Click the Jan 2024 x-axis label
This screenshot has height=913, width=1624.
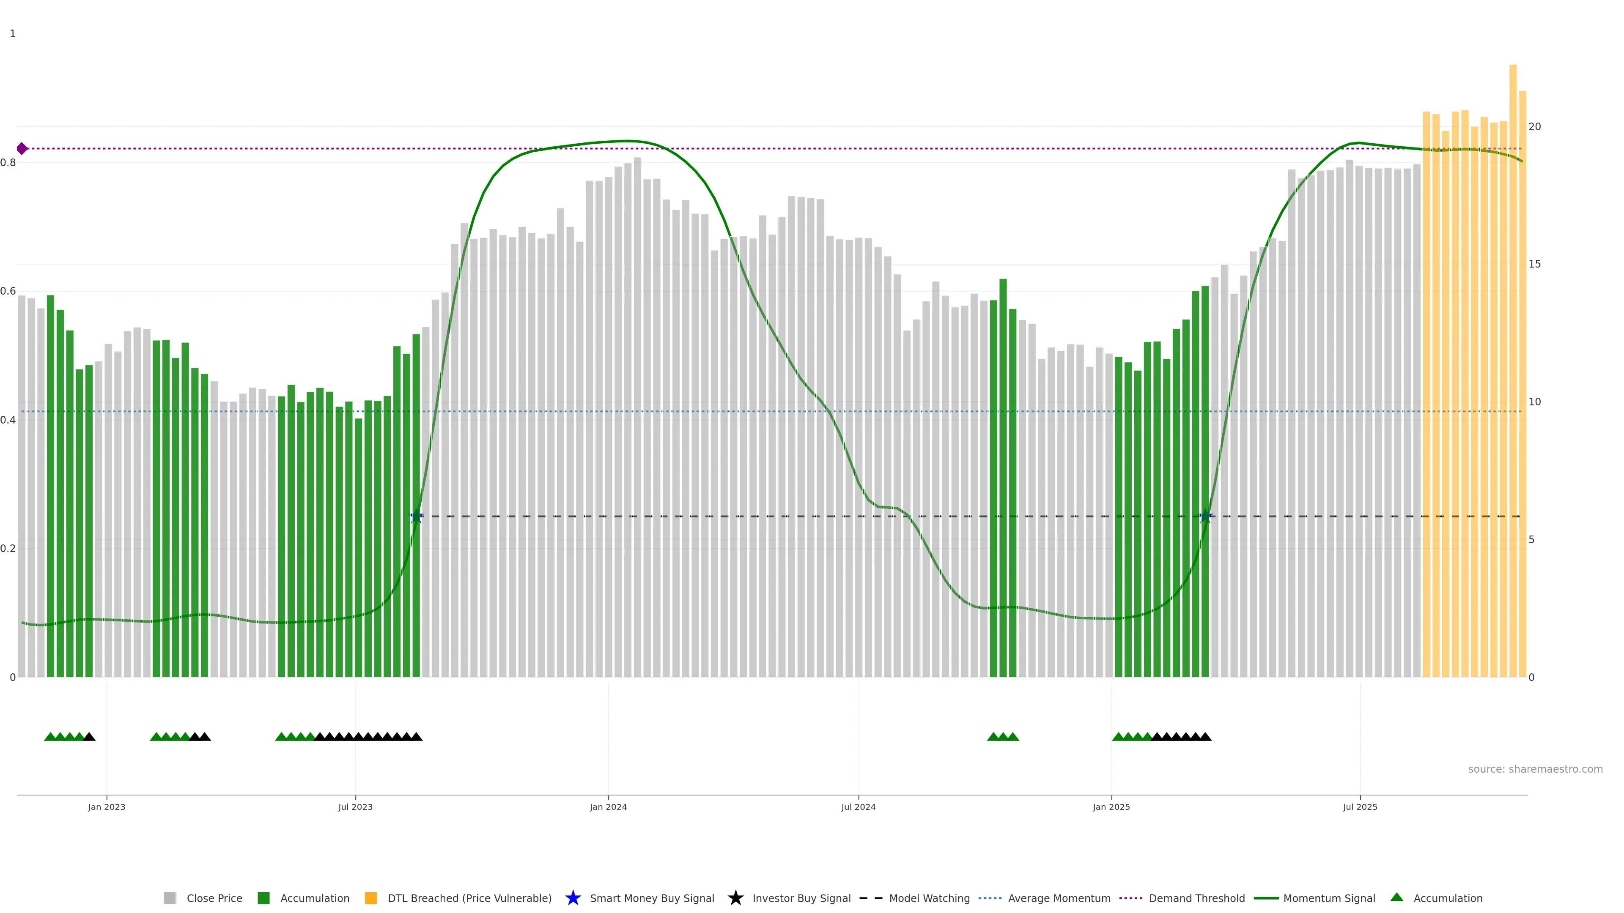(x=608, y=806)
